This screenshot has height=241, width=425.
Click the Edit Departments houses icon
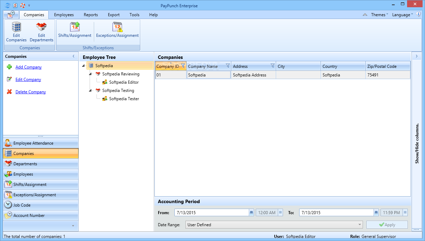[41, 27]
